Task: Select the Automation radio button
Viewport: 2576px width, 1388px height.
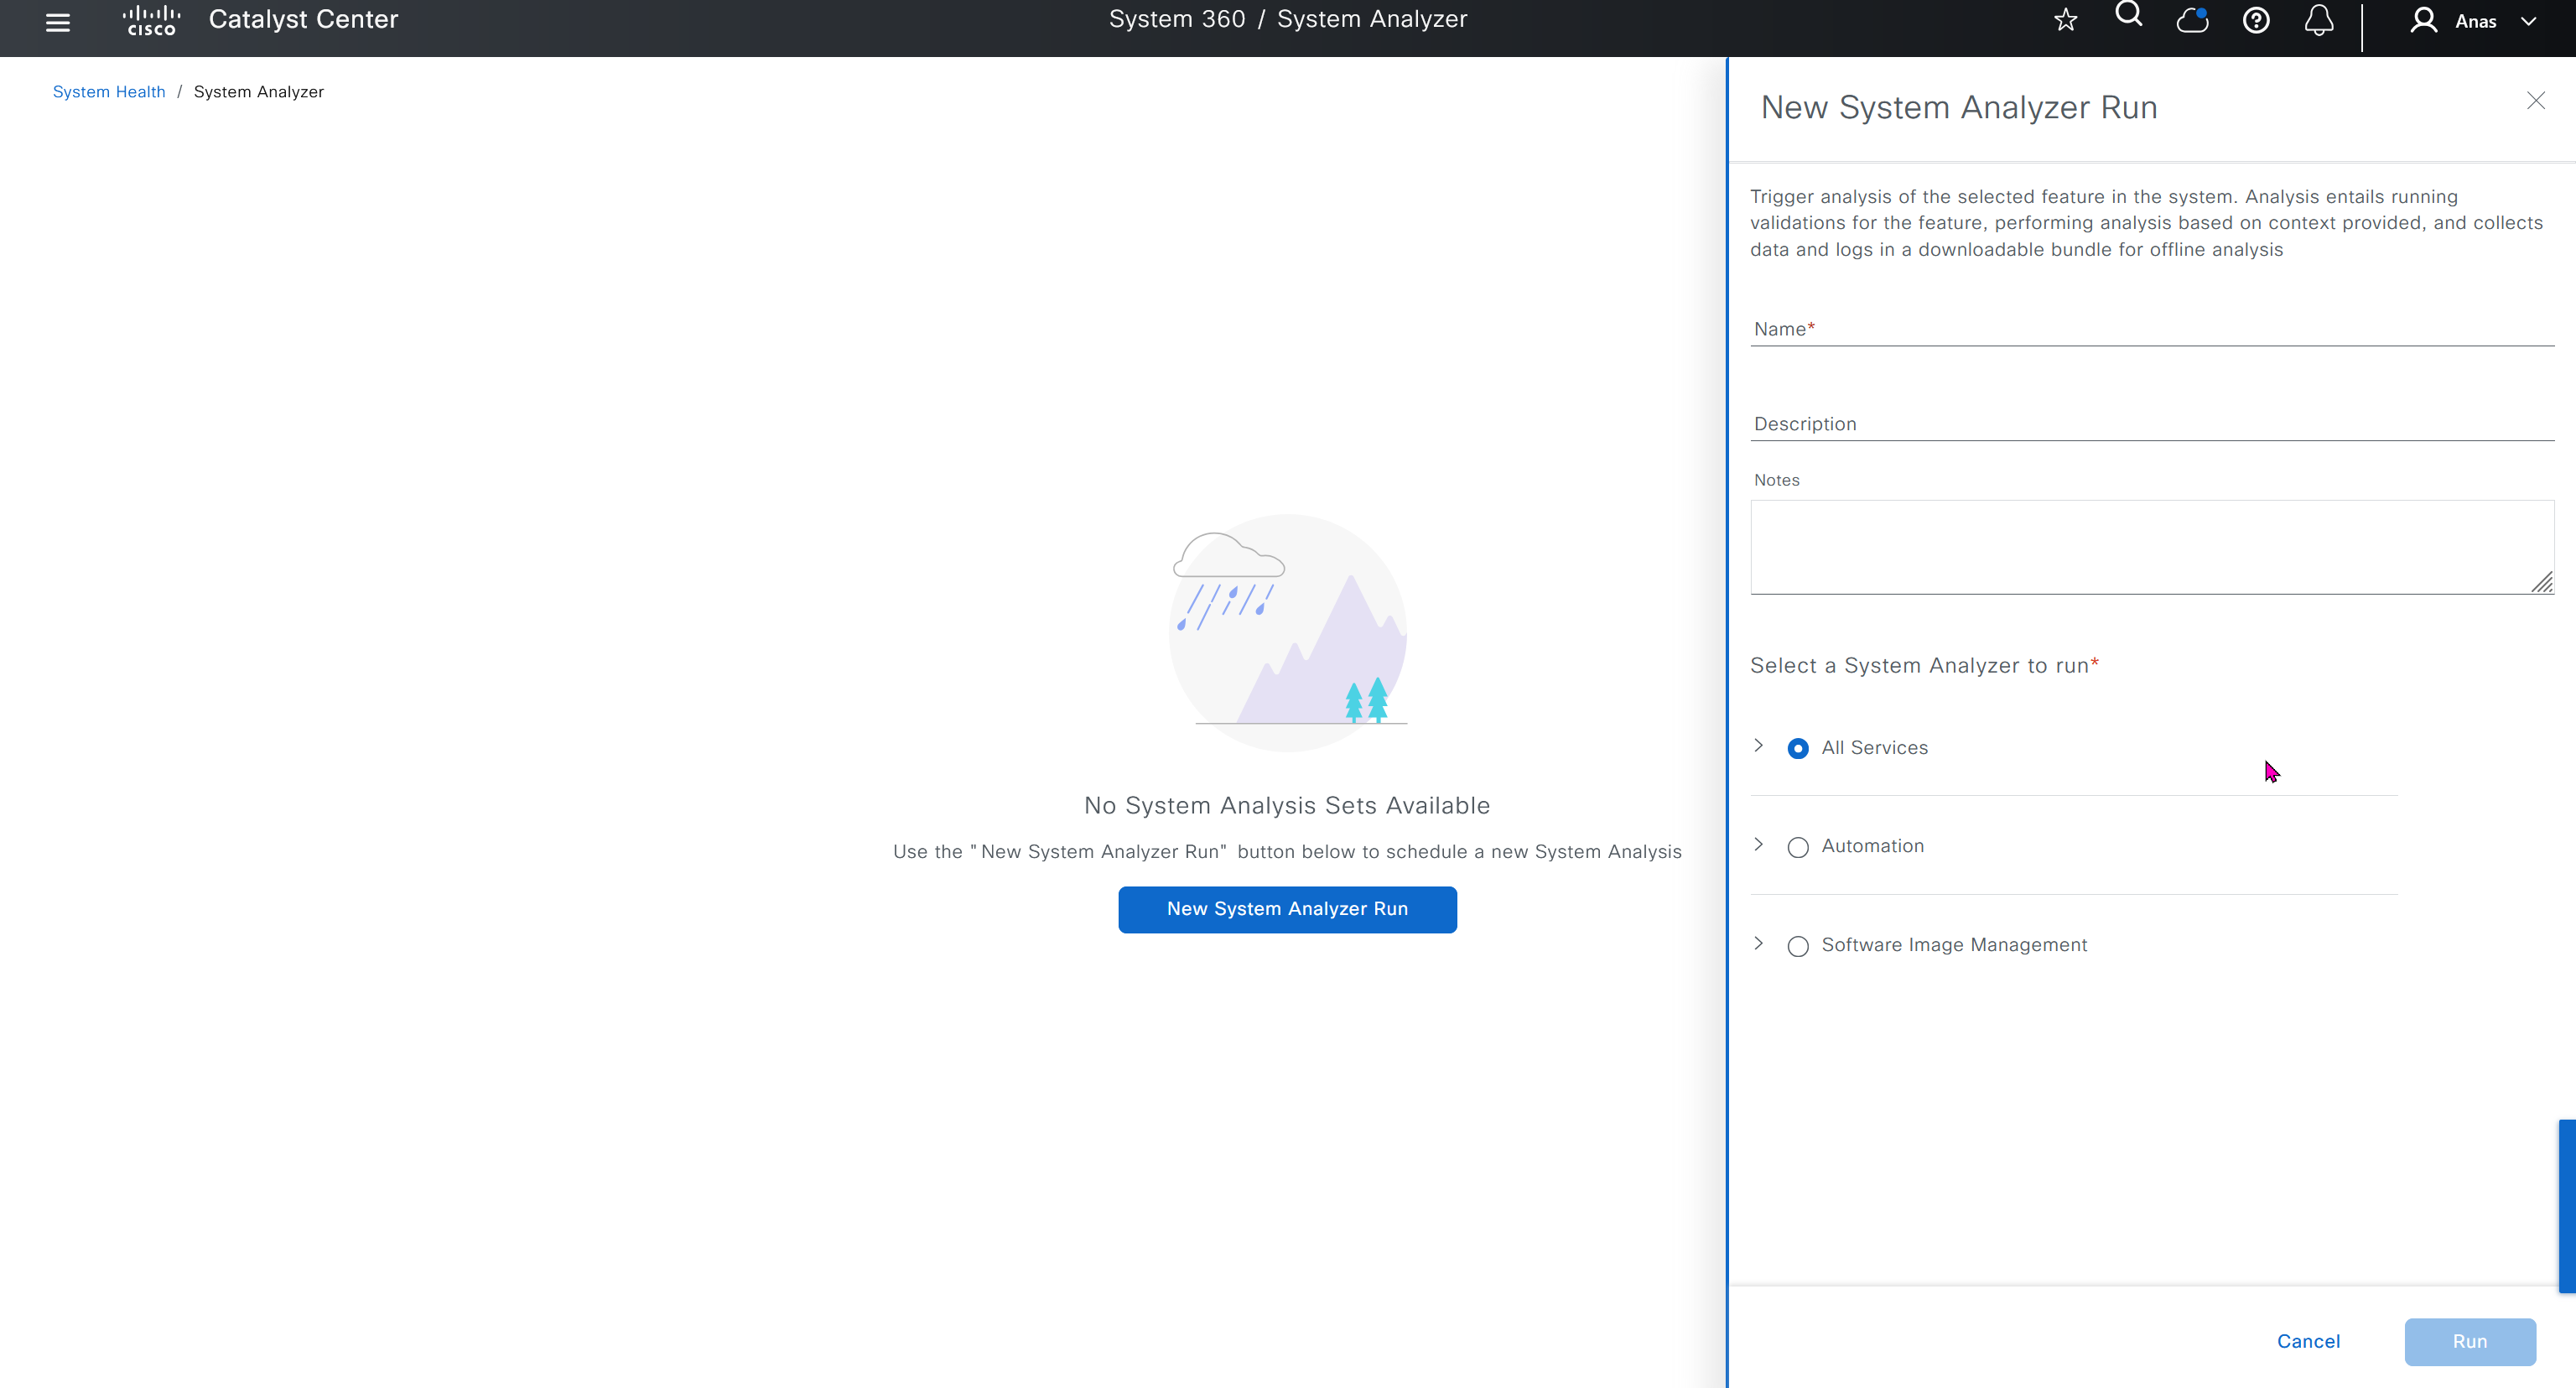Action: tap(1798, 847)
